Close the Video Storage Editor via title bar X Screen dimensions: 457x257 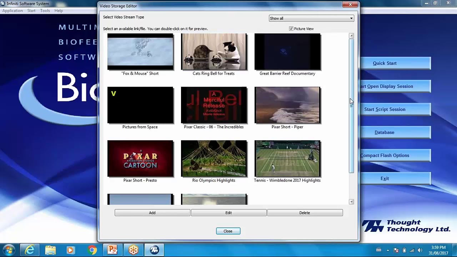350,4
